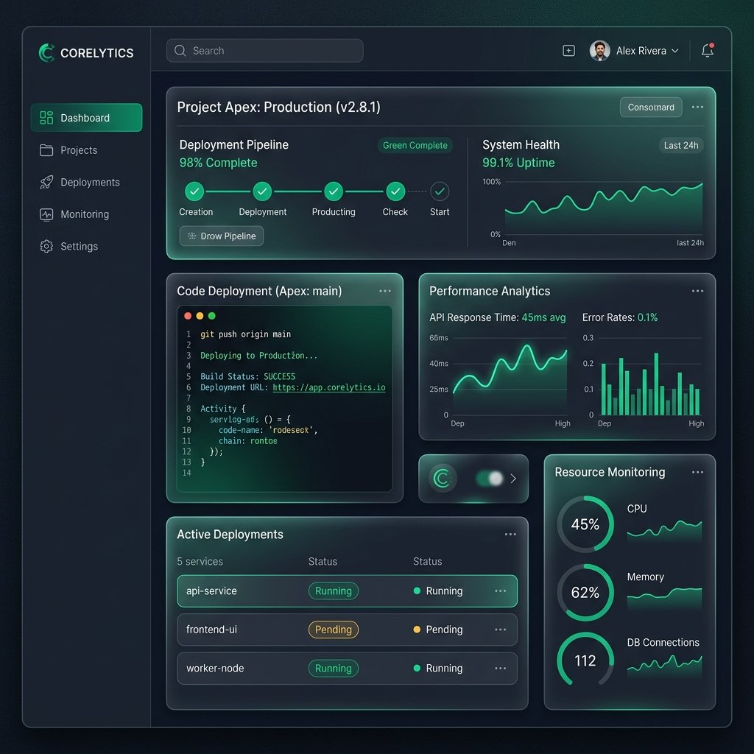Click into the Search field
This screenshot has height=754, width=754.
264,51
